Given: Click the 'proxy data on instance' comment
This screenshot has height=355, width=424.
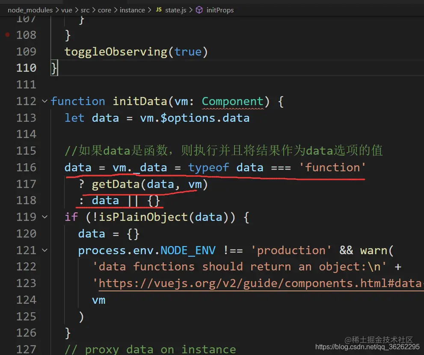Looking at the screenshot, I should click(150, 349).
